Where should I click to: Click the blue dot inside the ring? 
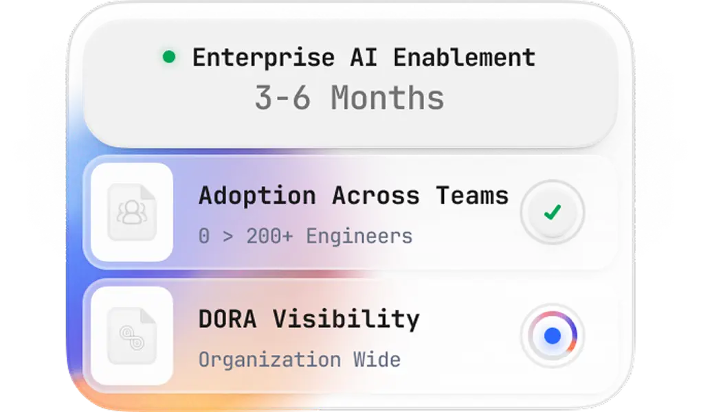tap(552, 336)
